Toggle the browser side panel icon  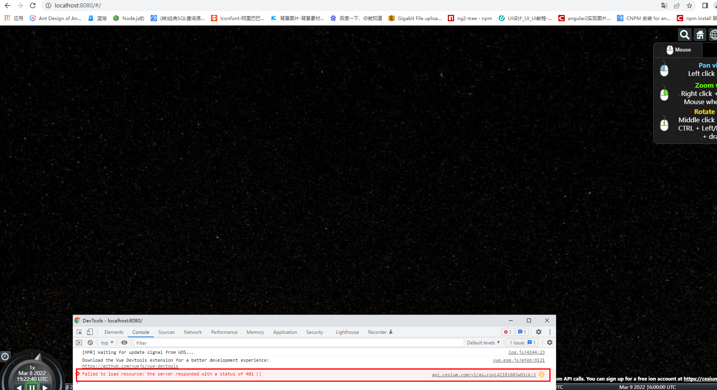click(705, 6)
